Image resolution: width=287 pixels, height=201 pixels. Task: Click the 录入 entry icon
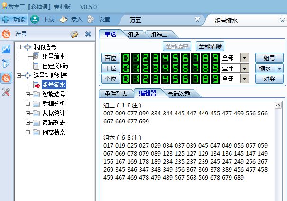(x=64, y=19)
